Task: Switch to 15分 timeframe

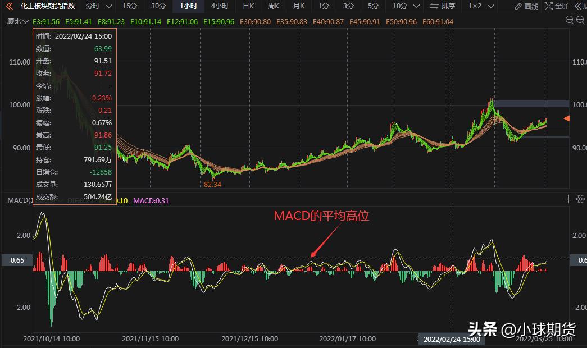Action: pos(129,6)
